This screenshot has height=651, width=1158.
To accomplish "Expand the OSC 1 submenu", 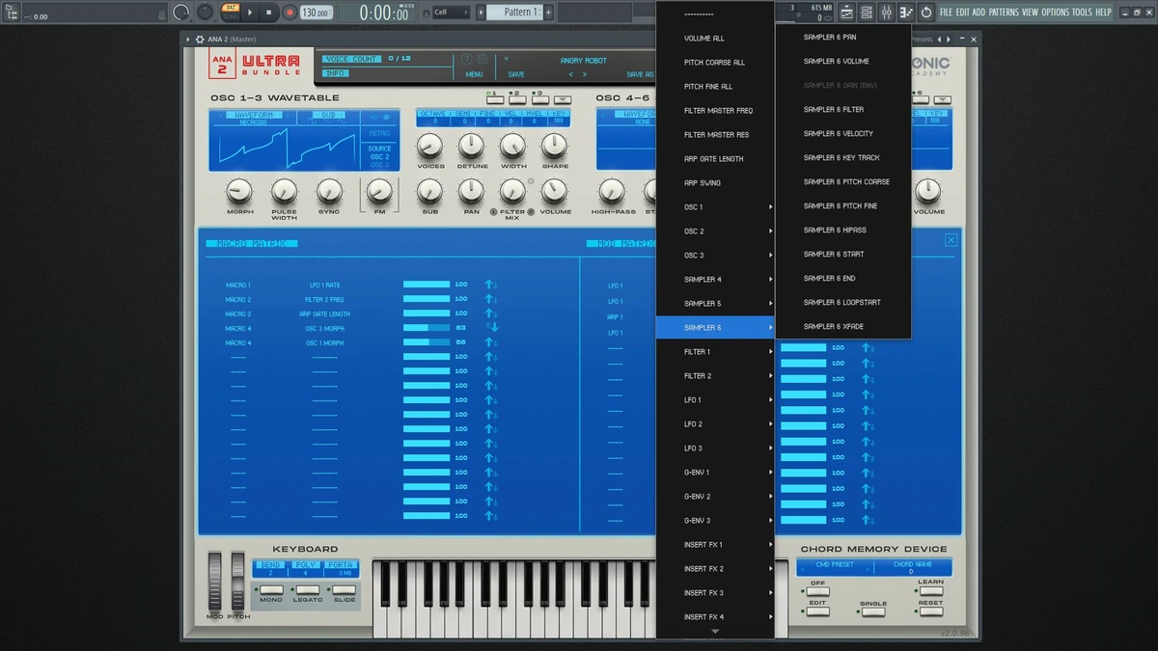I will click(x=715, y=207).
